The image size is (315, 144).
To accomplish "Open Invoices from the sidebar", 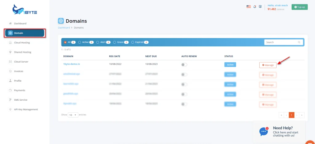I will 18,71.
